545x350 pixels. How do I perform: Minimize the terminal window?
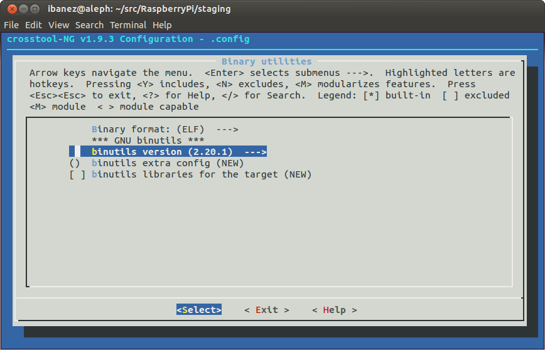click(23, 9)
